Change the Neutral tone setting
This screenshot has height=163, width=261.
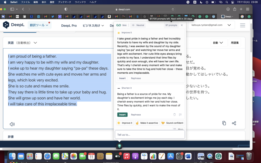138,25
